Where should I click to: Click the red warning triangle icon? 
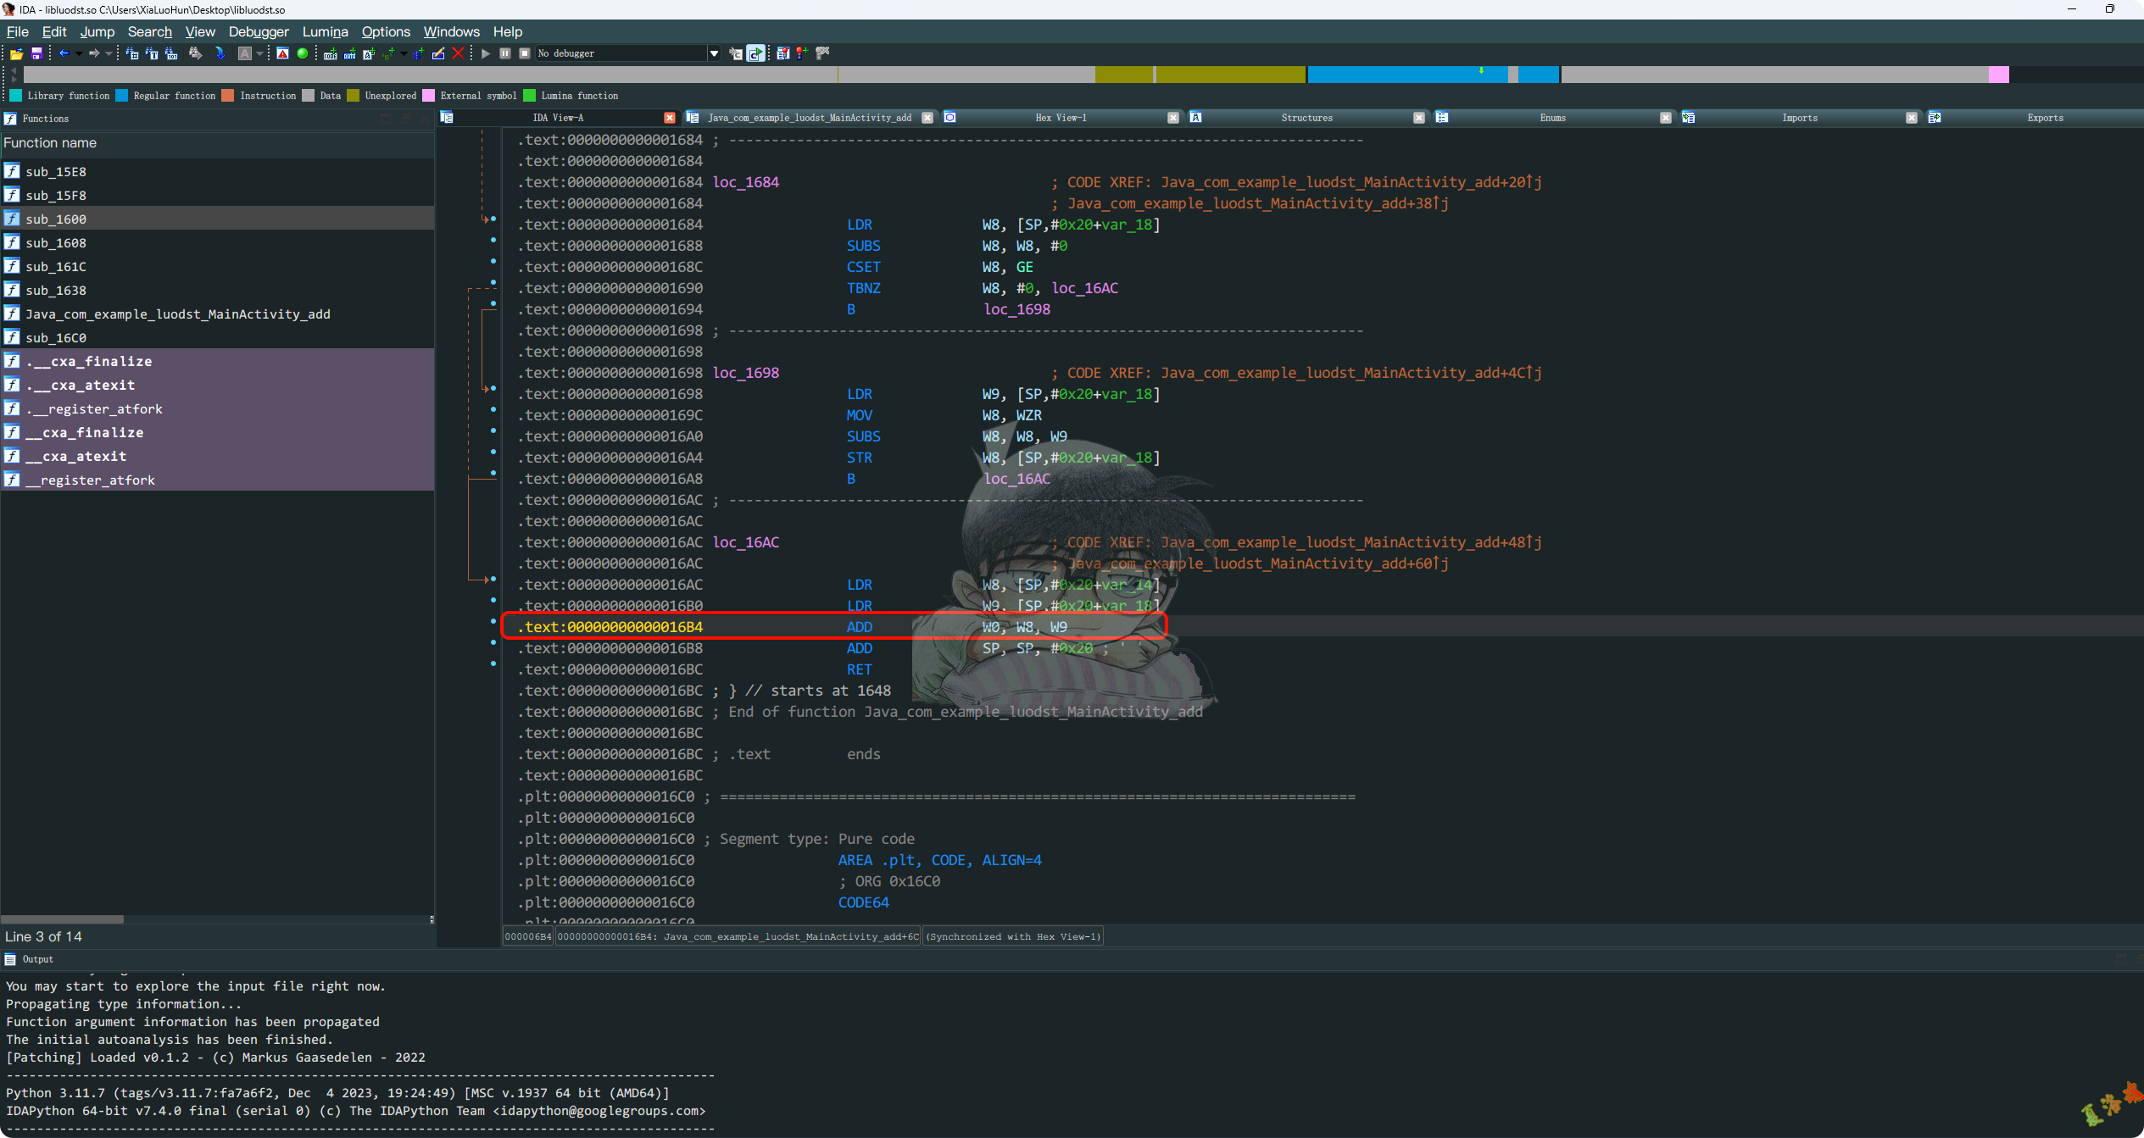(x=283, y=53)
